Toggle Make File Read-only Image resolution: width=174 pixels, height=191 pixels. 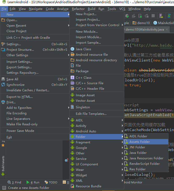pos(35,124)
